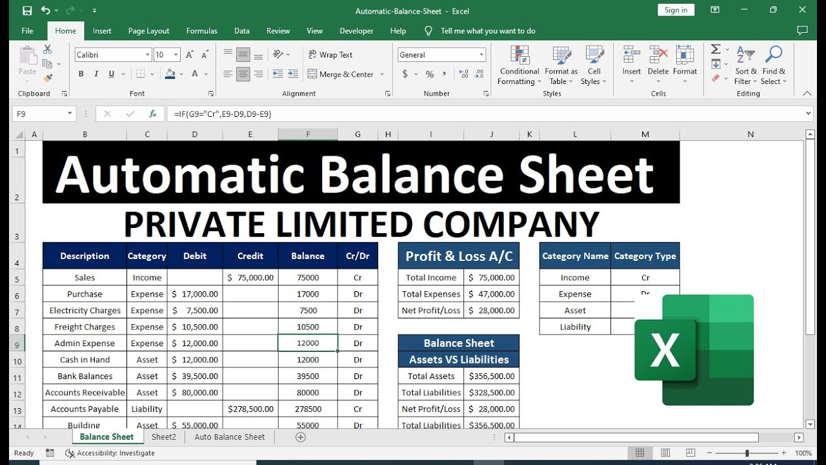Open Format as Table gallery
This screenshot has width=826, height=465.
click(561, 65)
